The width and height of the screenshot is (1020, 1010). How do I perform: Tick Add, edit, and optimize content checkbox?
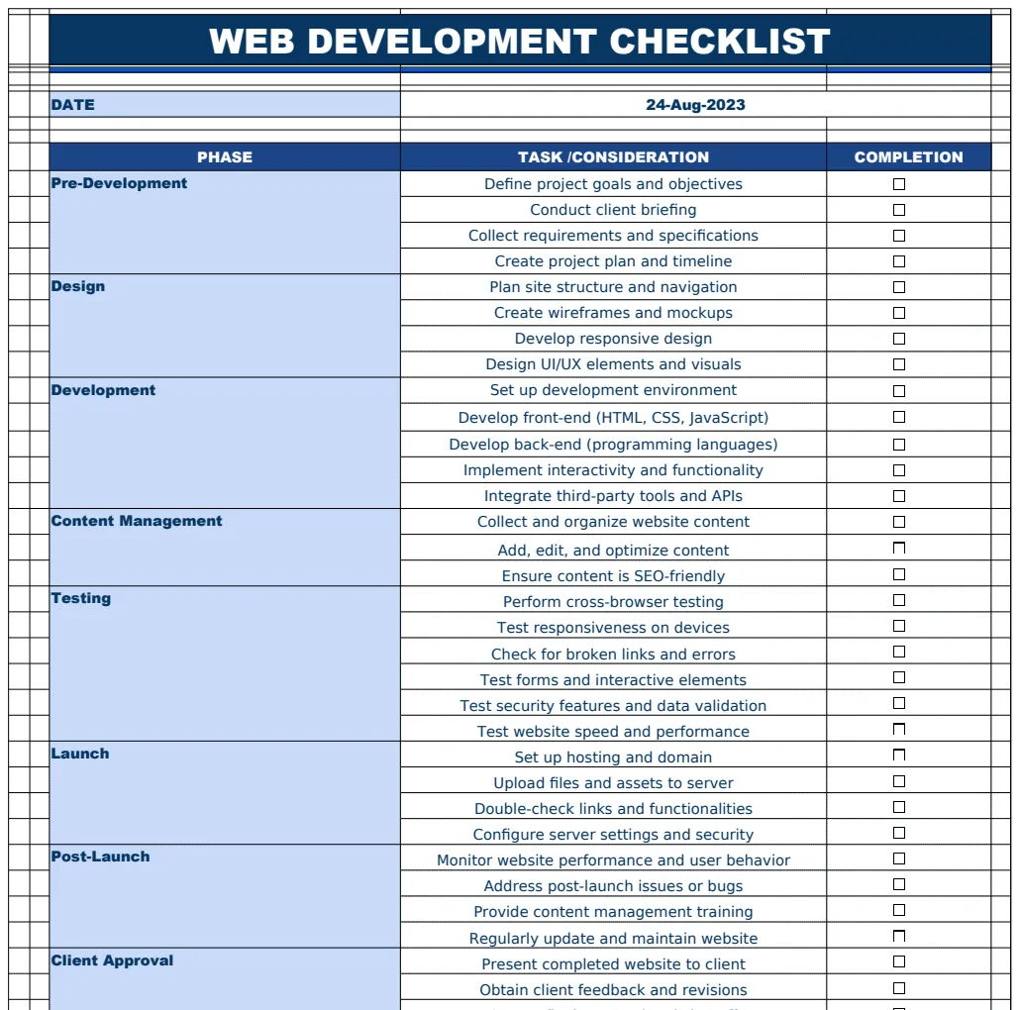pyautogui.click(x=899, y=548)
